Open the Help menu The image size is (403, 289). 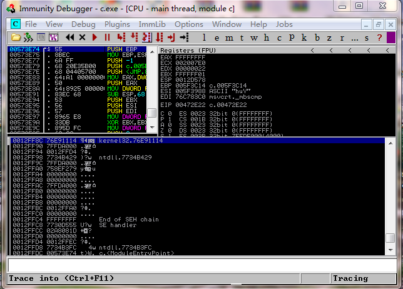[258, 24]
